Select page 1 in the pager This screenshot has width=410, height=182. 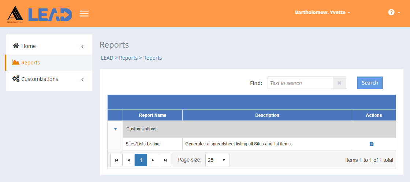[141, 160]
